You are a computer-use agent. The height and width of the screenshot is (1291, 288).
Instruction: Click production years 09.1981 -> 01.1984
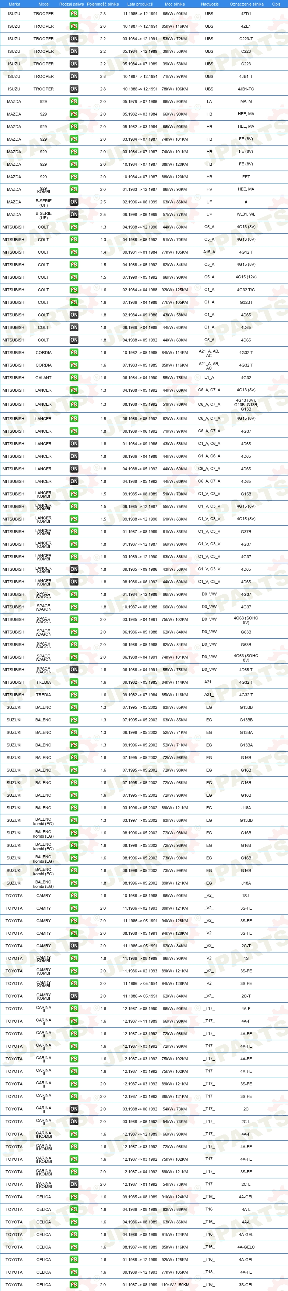(140, 252)
